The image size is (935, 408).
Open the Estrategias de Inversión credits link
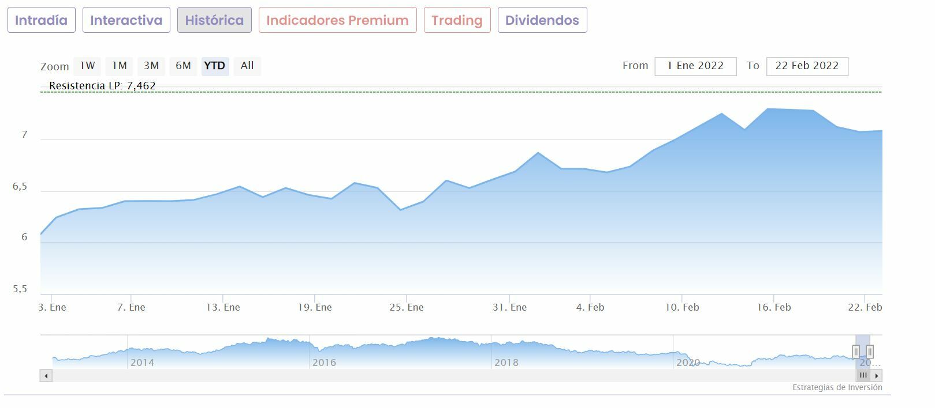(837, 387)
